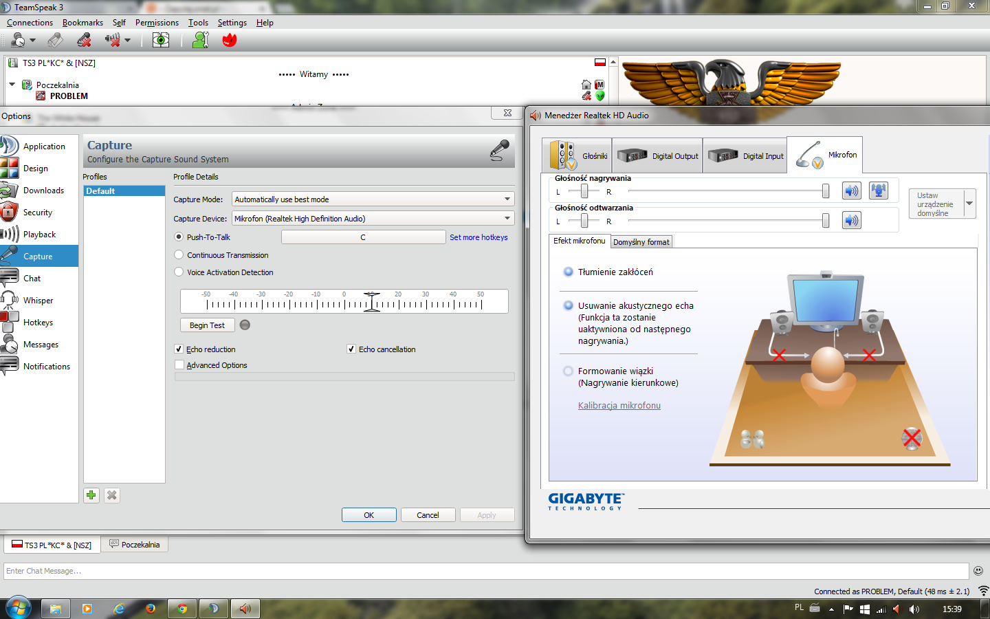
Task: Switch to the Domyślny format tab
Action: point(641,242)
